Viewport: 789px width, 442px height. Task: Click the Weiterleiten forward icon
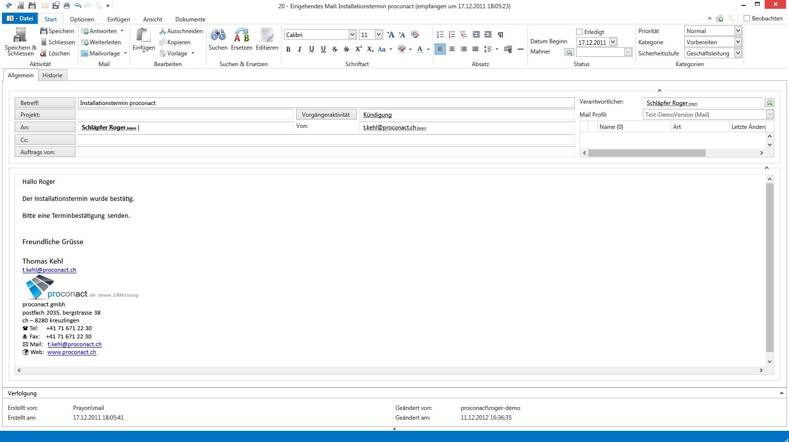(x=85, y=42)
